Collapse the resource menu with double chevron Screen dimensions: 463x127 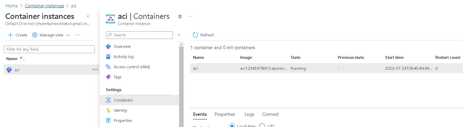pos(179,35)
